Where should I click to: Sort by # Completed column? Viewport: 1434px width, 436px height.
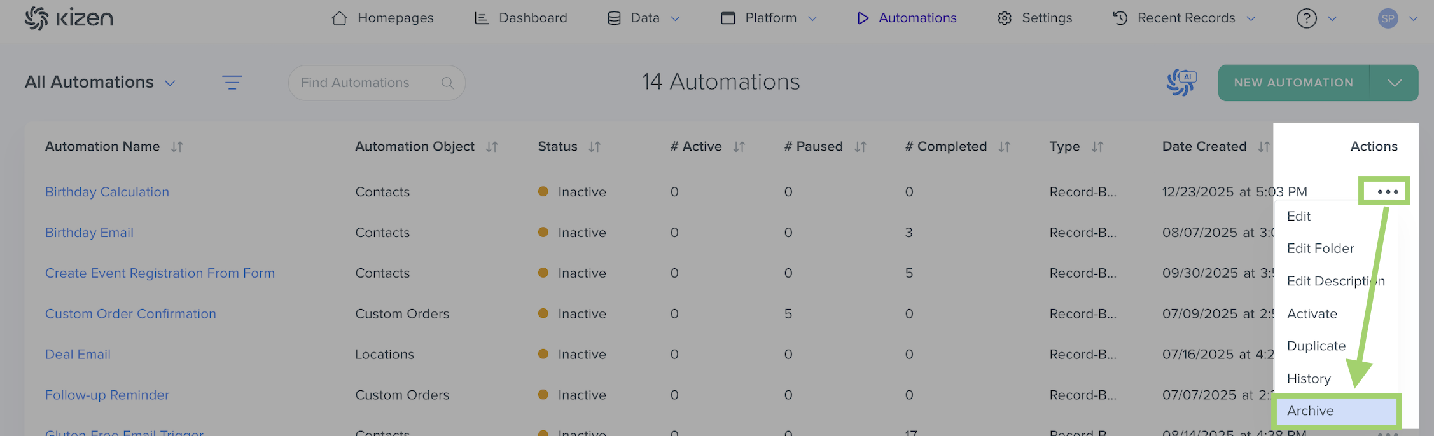(x=1005, y=147)
